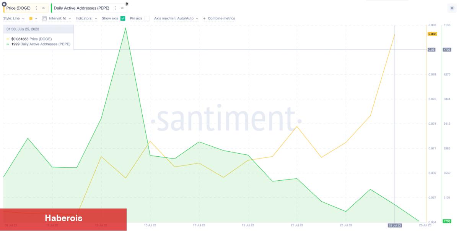The image size is (459, 231).
Task: Click the 3413 addresses axis tick
Action: (x=447, y=124)
